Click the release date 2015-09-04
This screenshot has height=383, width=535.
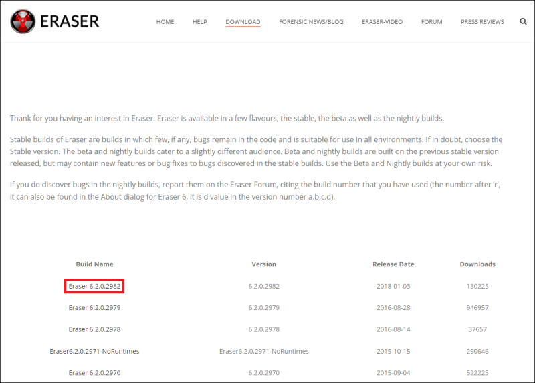point(393,373)
